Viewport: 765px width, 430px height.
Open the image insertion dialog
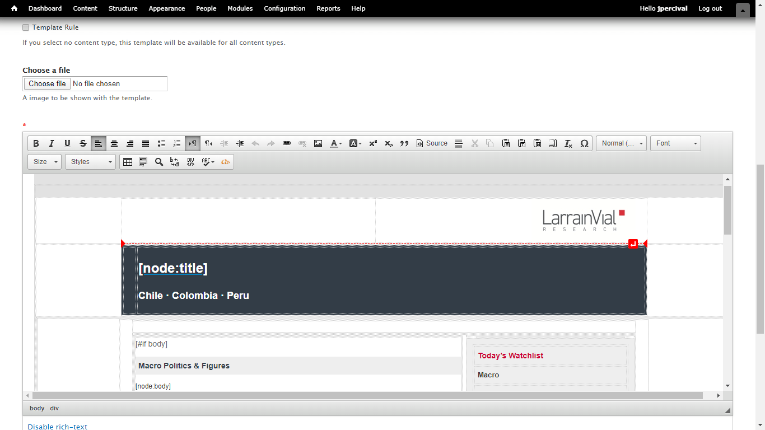(318, 143)
